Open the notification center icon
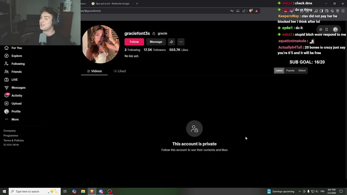The height and width of the screenshot is (195, 347). (341, 191)
